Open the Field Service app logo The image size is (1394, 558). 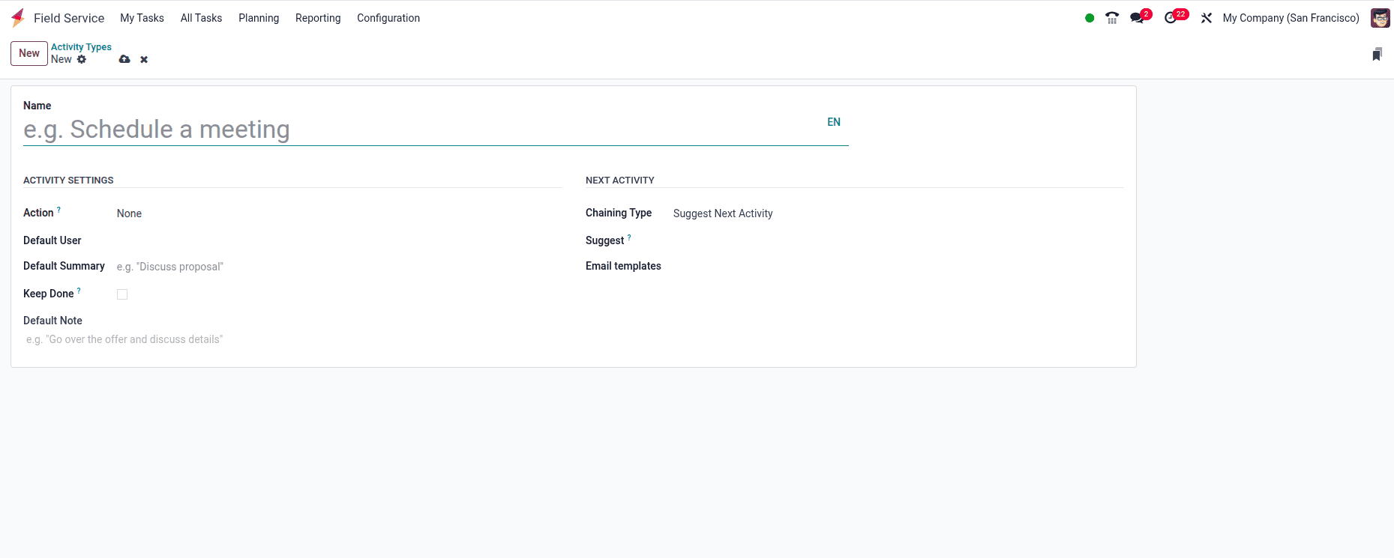tap(18, 18)
